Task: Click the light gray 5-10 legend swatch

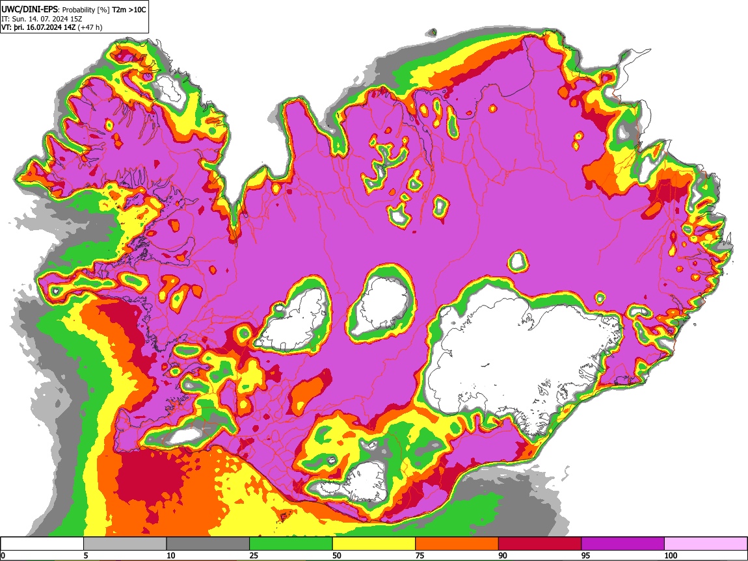Action: (125, 543)
